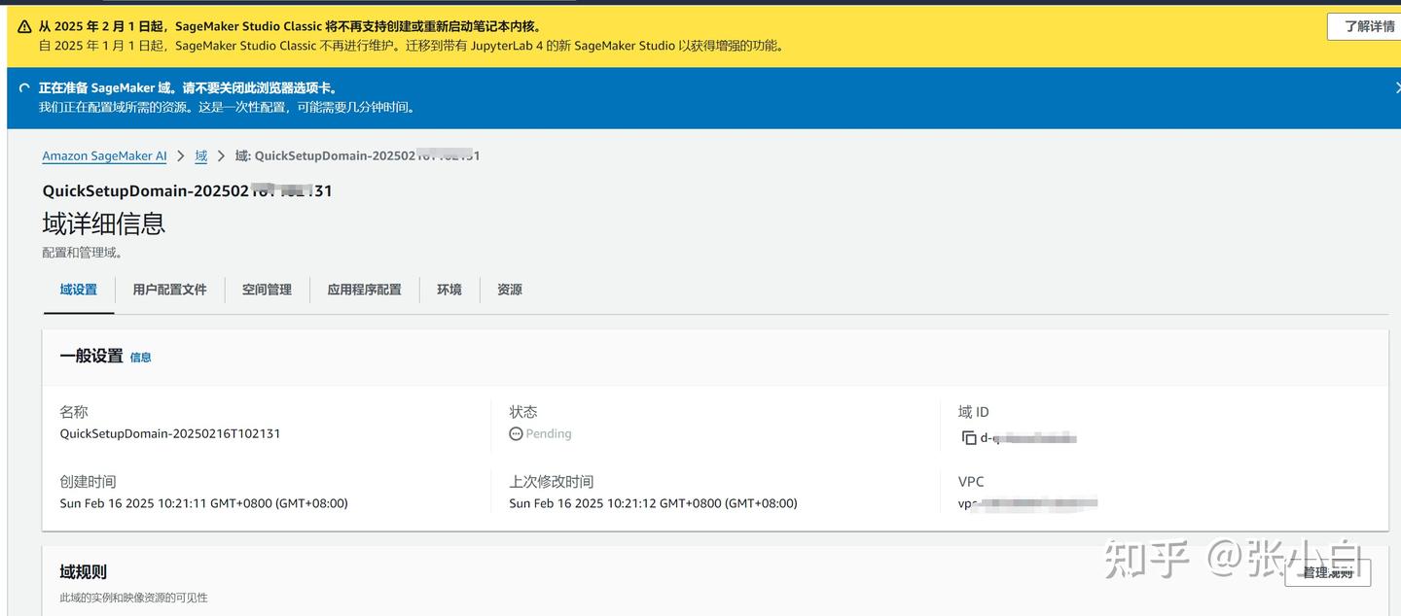Click the 域 ID label

974,412
